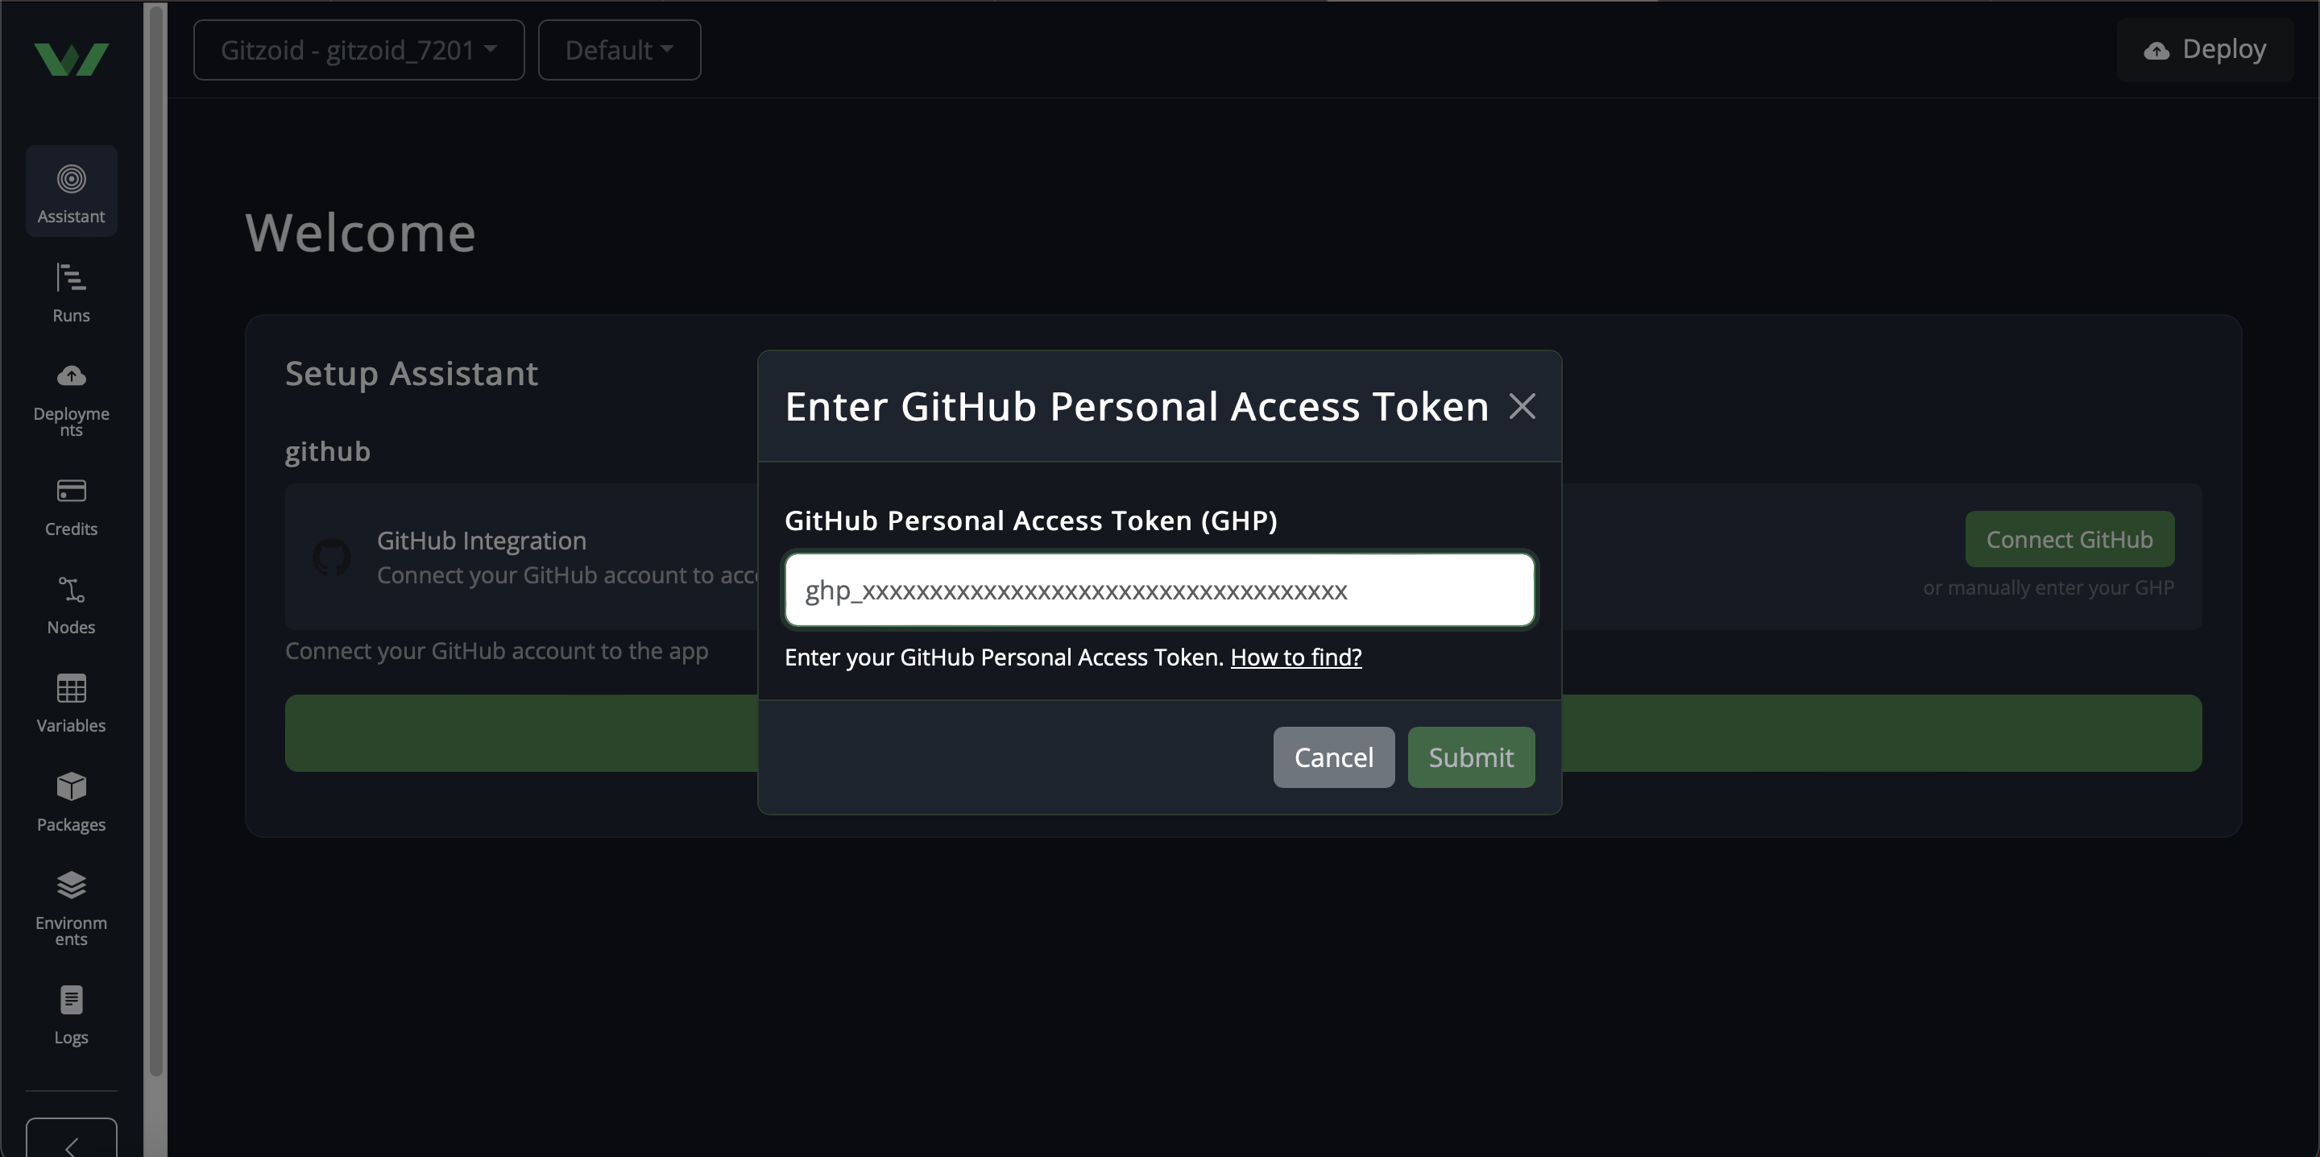Screen dimensions: 2320x1157
Task: Open the Gitzoid - gitzoid_7201 project dropdown
Action: (x=358, y=50)
